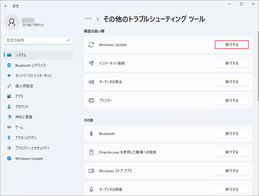
Task: Click the printer icon next to プリンター
Action: 91,101
